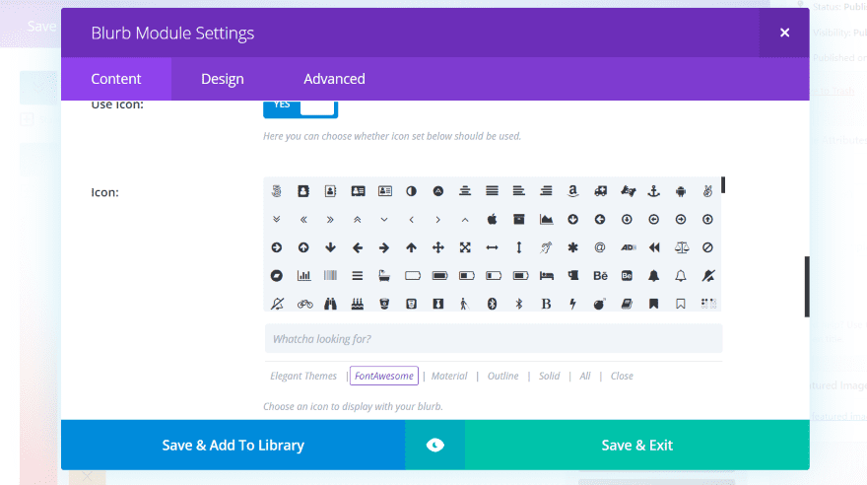
Task: Switch to the Content tab
Action: point(116,79)
